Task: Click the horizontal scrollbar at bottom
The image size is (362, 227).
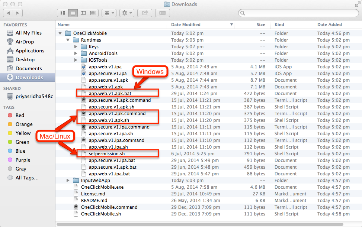Action: pyautogui.click(x=200, y=224)
